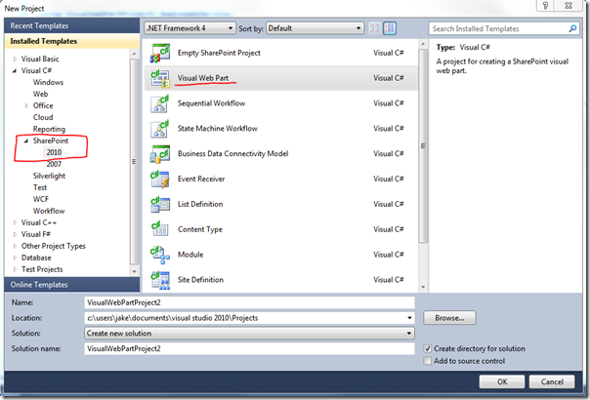Click the tree panel scroll down arrow
Image resolution: width=590 pixels, height=400 pixels.
pyautogui.click(x=135, y=271)
